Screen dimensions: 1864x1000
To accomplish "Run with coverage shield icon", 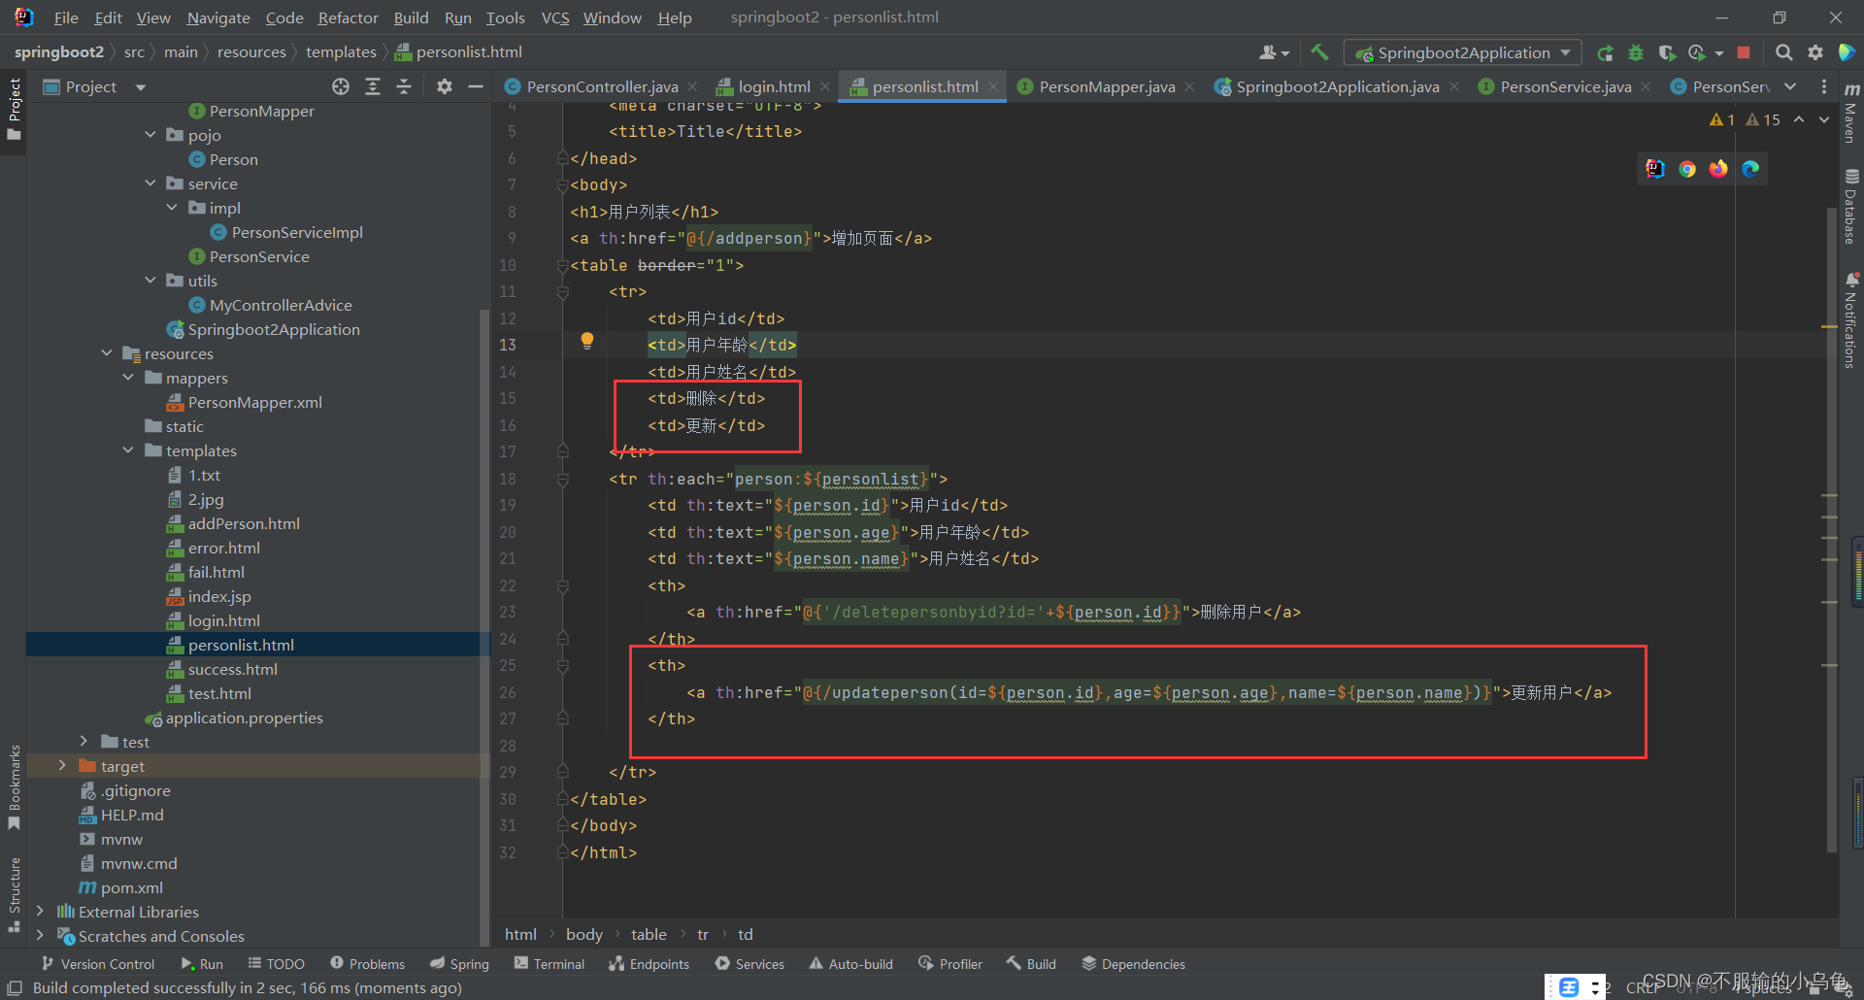I will pos(1667,52).
